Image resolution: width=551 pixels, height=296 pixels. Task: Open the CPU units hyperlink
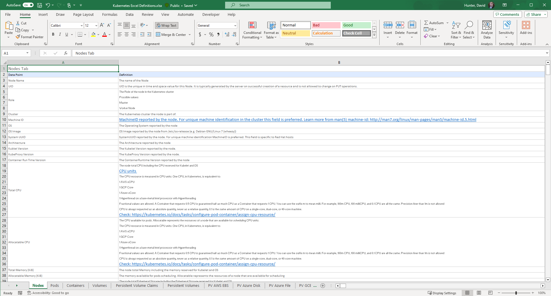coord(128,171)
